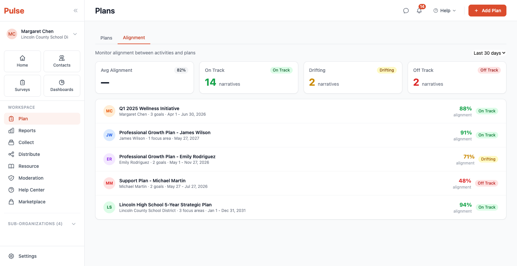
Task: Open the chat messages icon
Action: pos(406,11)
